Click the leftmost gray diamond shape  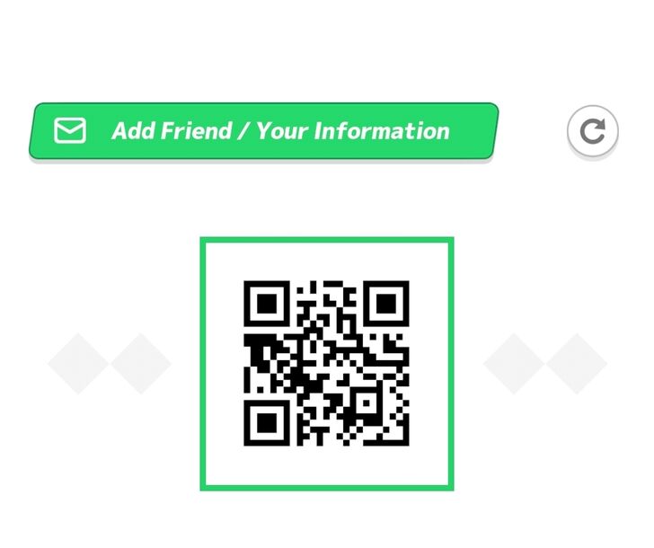pyautogui.click(x=78, y=364)
